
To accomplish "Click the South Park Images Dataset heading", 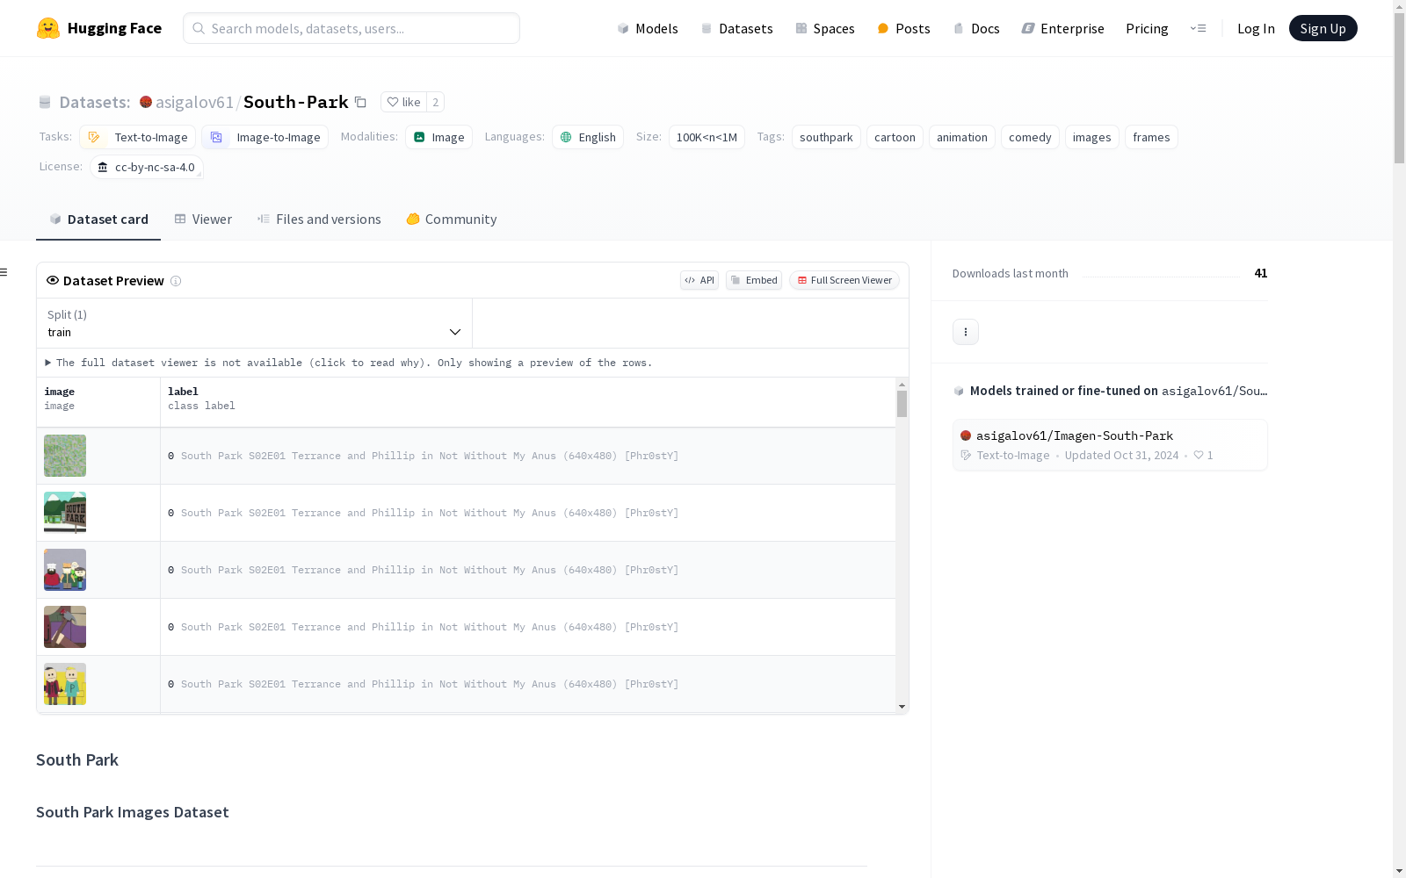I will (x=133, y=812).
